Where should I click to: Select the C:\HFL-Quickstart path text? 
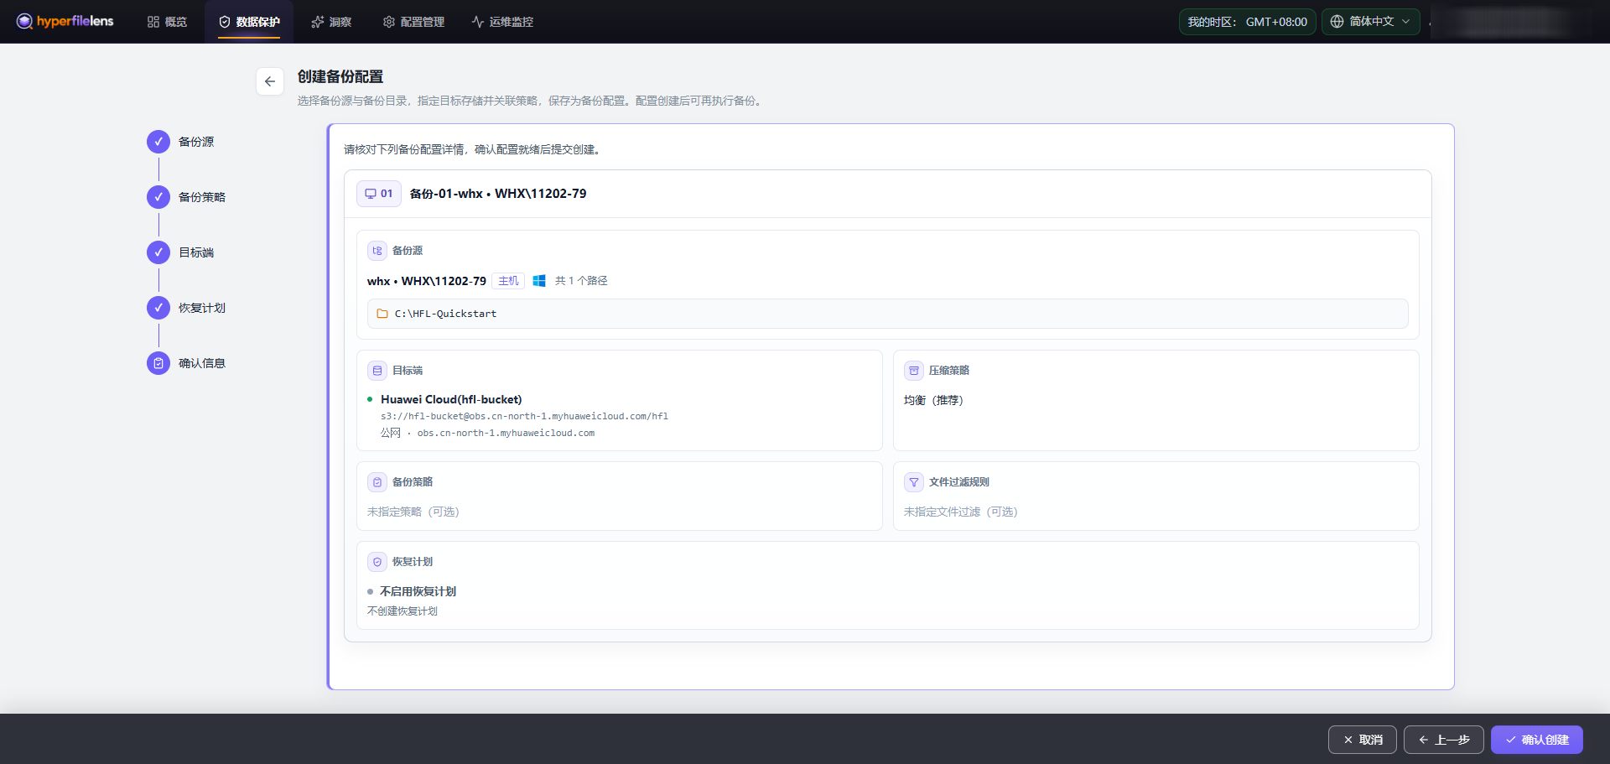pyautogui.click(x=445, y=314)
